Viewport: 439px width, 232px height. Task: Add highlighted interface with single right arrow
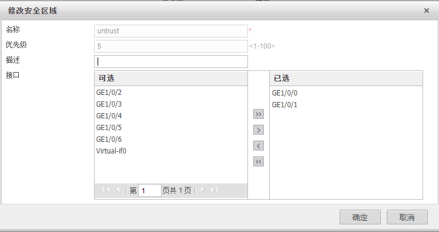(x=259, y=130)
